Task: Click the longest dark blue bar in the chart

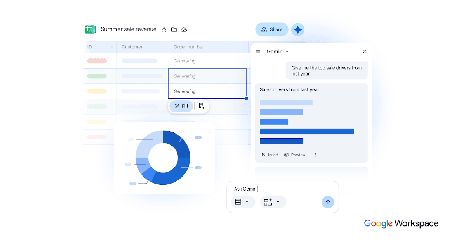Action: [307, 131]
